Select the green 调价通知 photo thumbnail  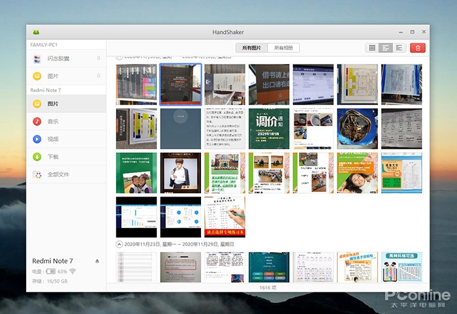[x=268, y=129]
